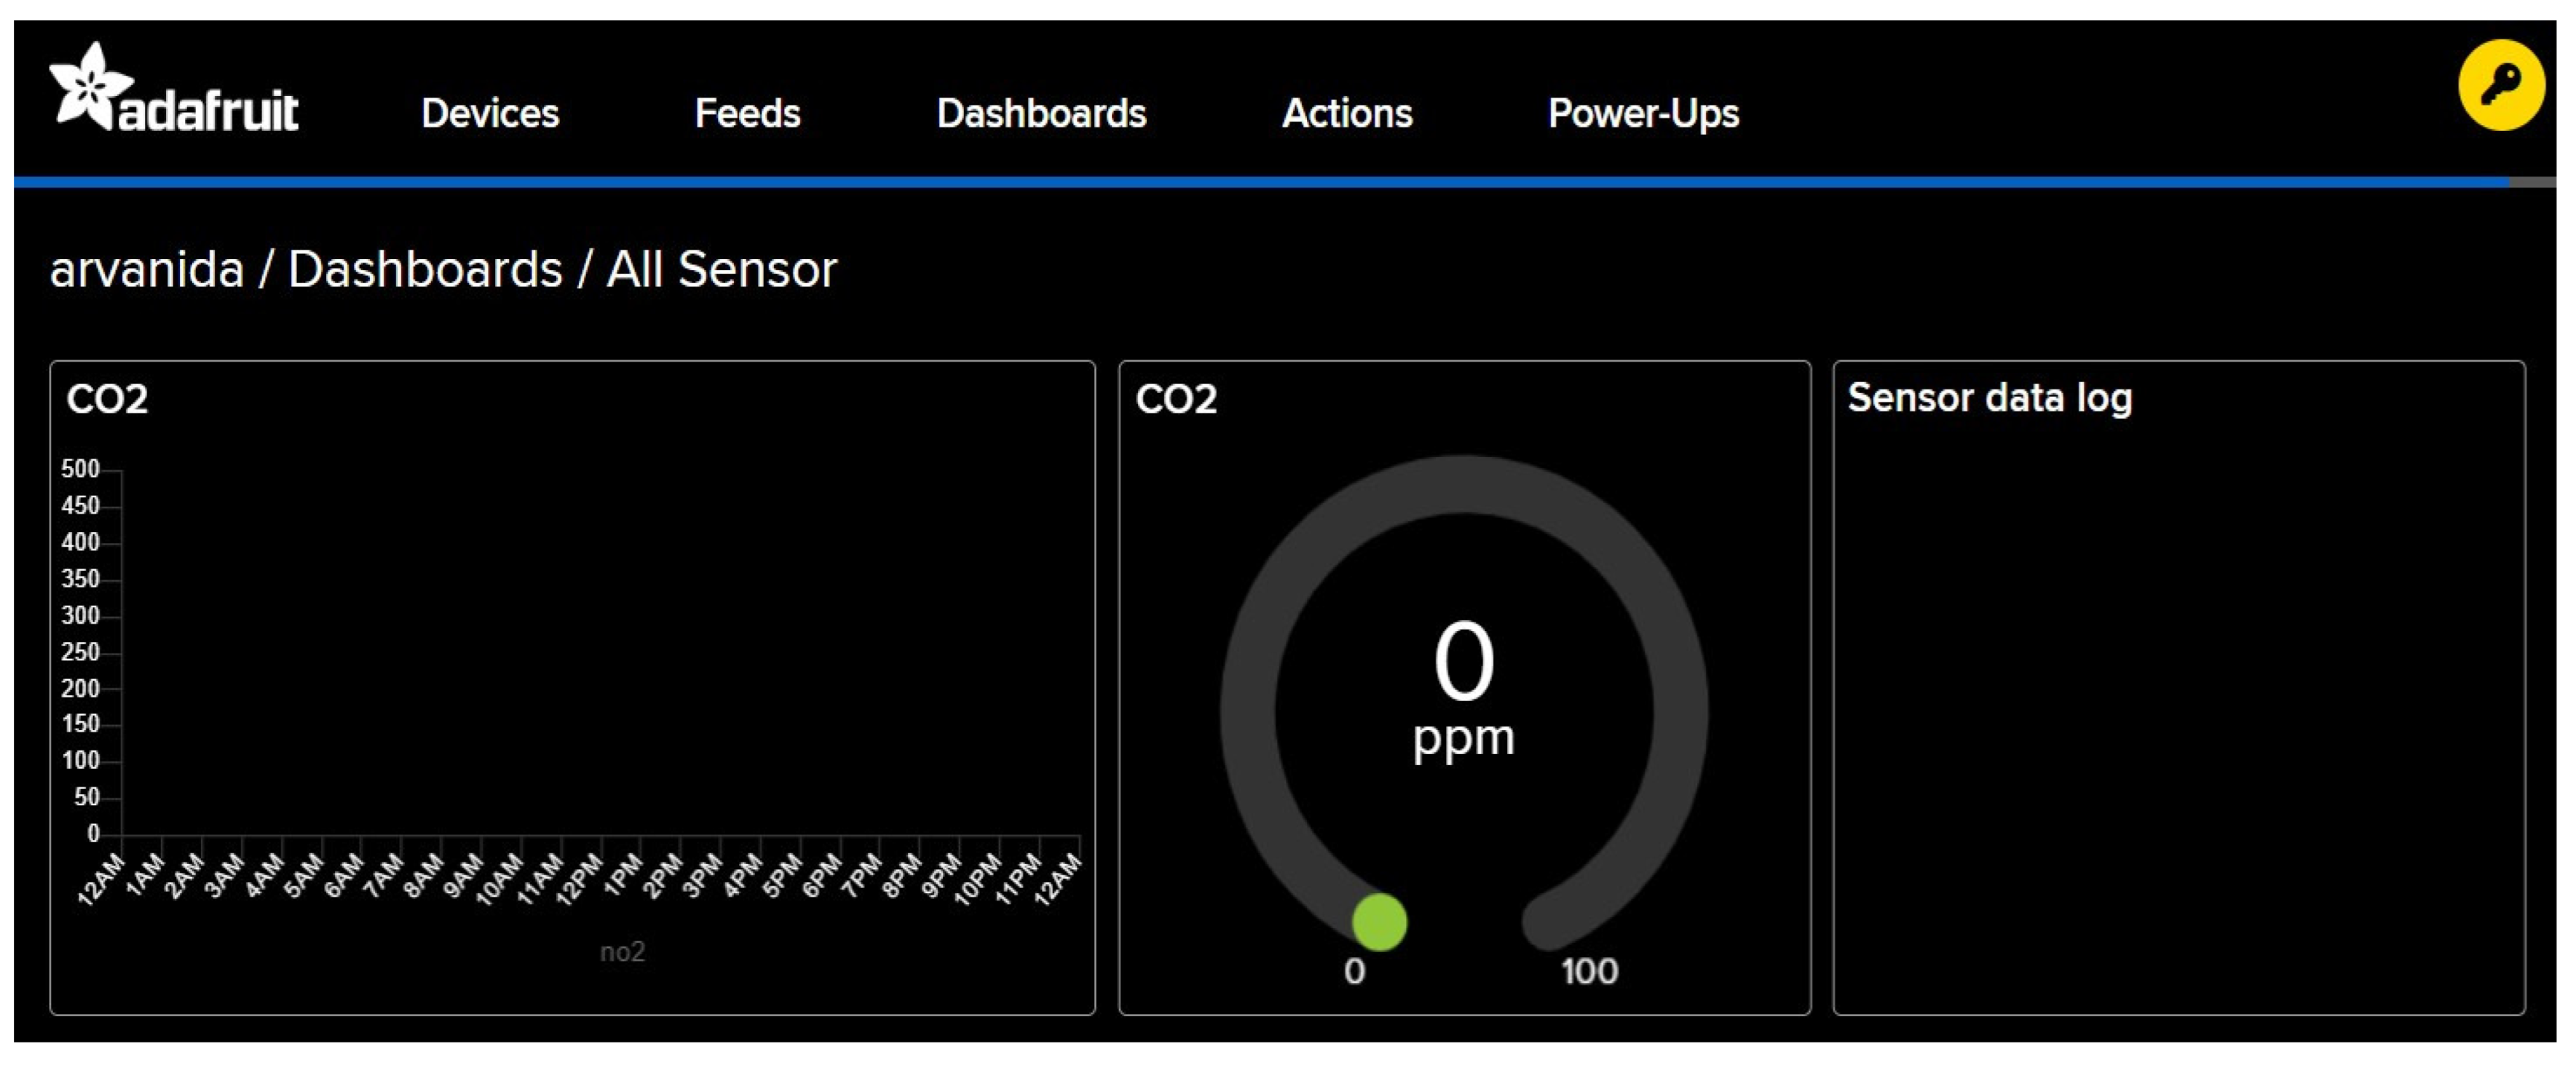This screenshot has width=2576, height=1065.
Task: Click the CO2 line chart title
Action: [x=107, y=399]
